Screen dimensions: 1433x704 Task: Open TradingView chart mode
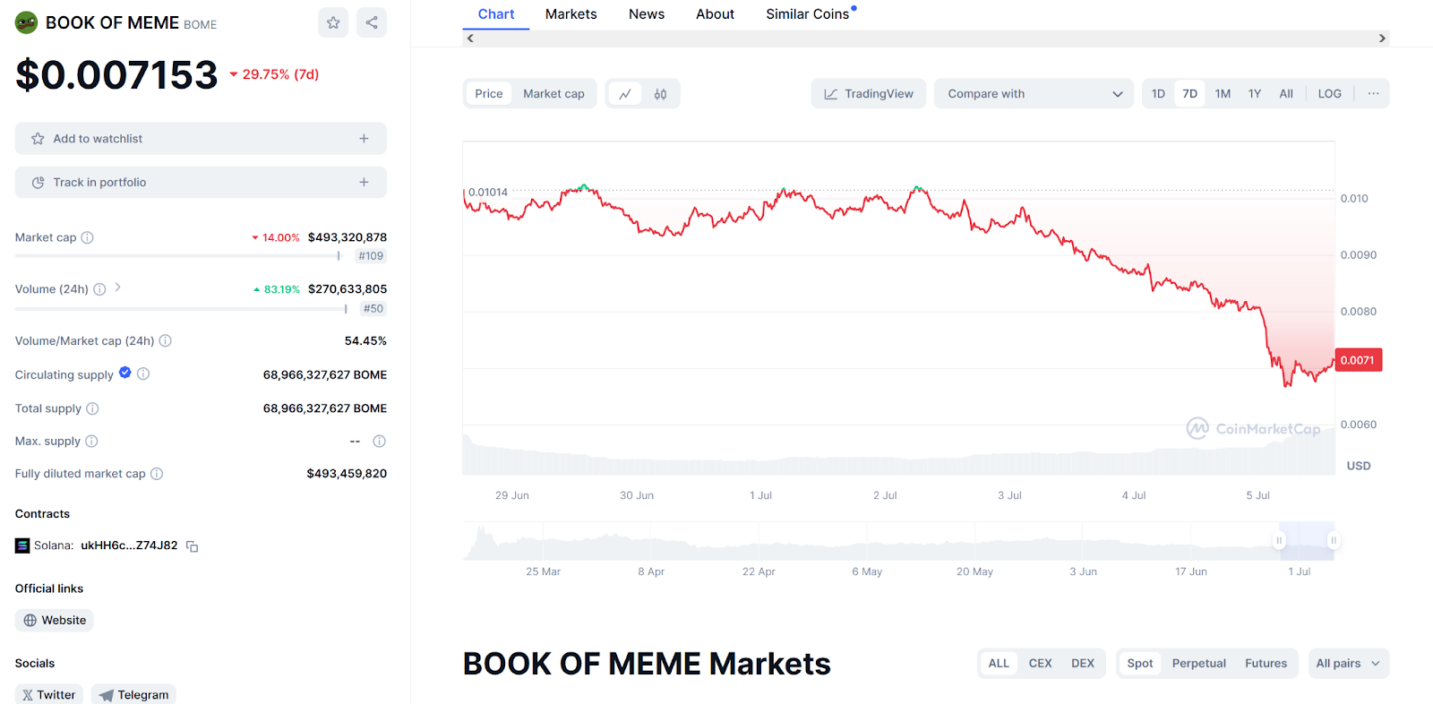click(868, 94)
